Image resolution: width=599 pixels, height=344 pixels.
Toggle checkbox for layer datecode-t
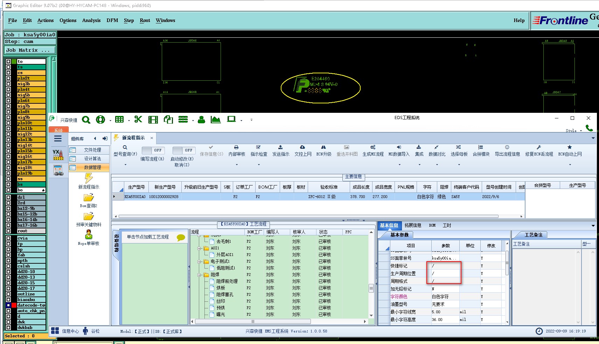(8, 305)
